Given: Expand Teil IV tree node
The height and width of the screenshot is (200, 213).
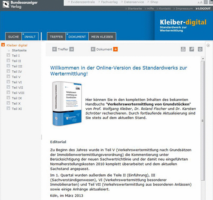Looking at the screenshot, I should coord(8,71).
